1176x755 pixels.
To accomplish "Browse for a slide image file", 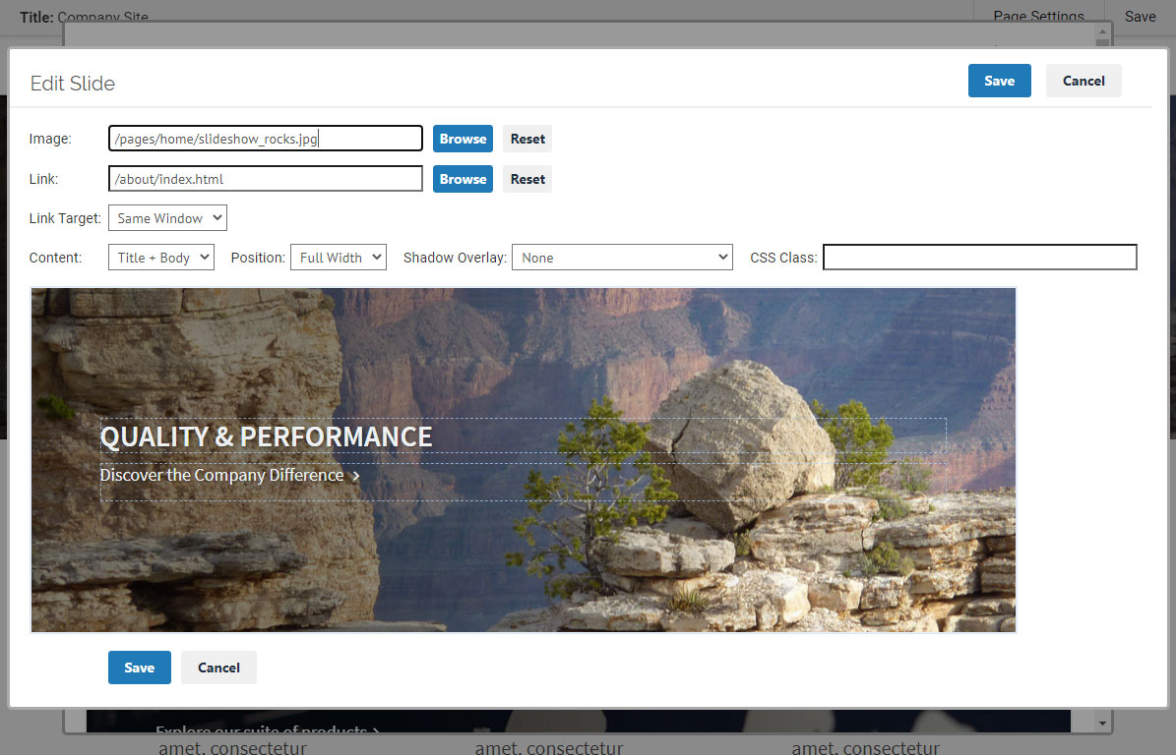I will point(463,139).
